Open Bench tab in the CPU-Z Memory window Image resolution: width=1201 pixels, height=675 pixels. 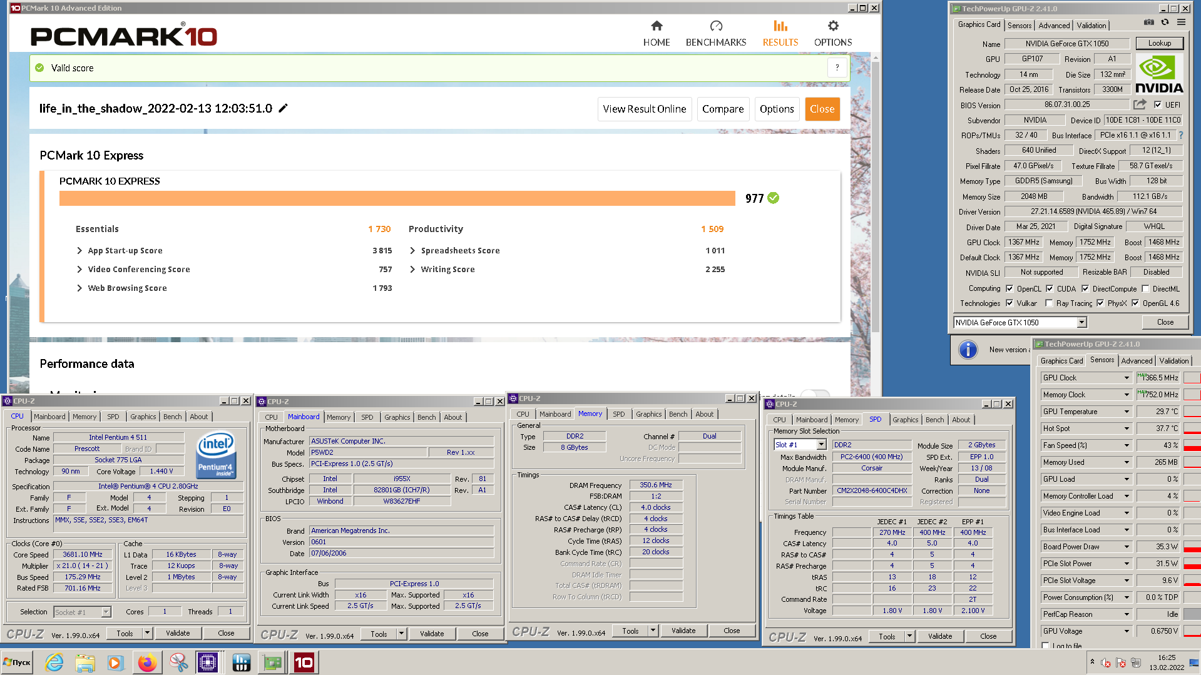(x=678, y=414)
